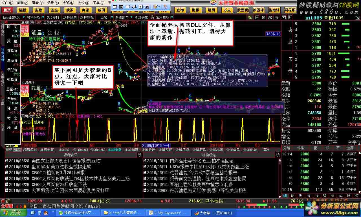This screenshot has height=217, width=361.
Task: Click the 股票 red button
Action: (x=7, y=10)
